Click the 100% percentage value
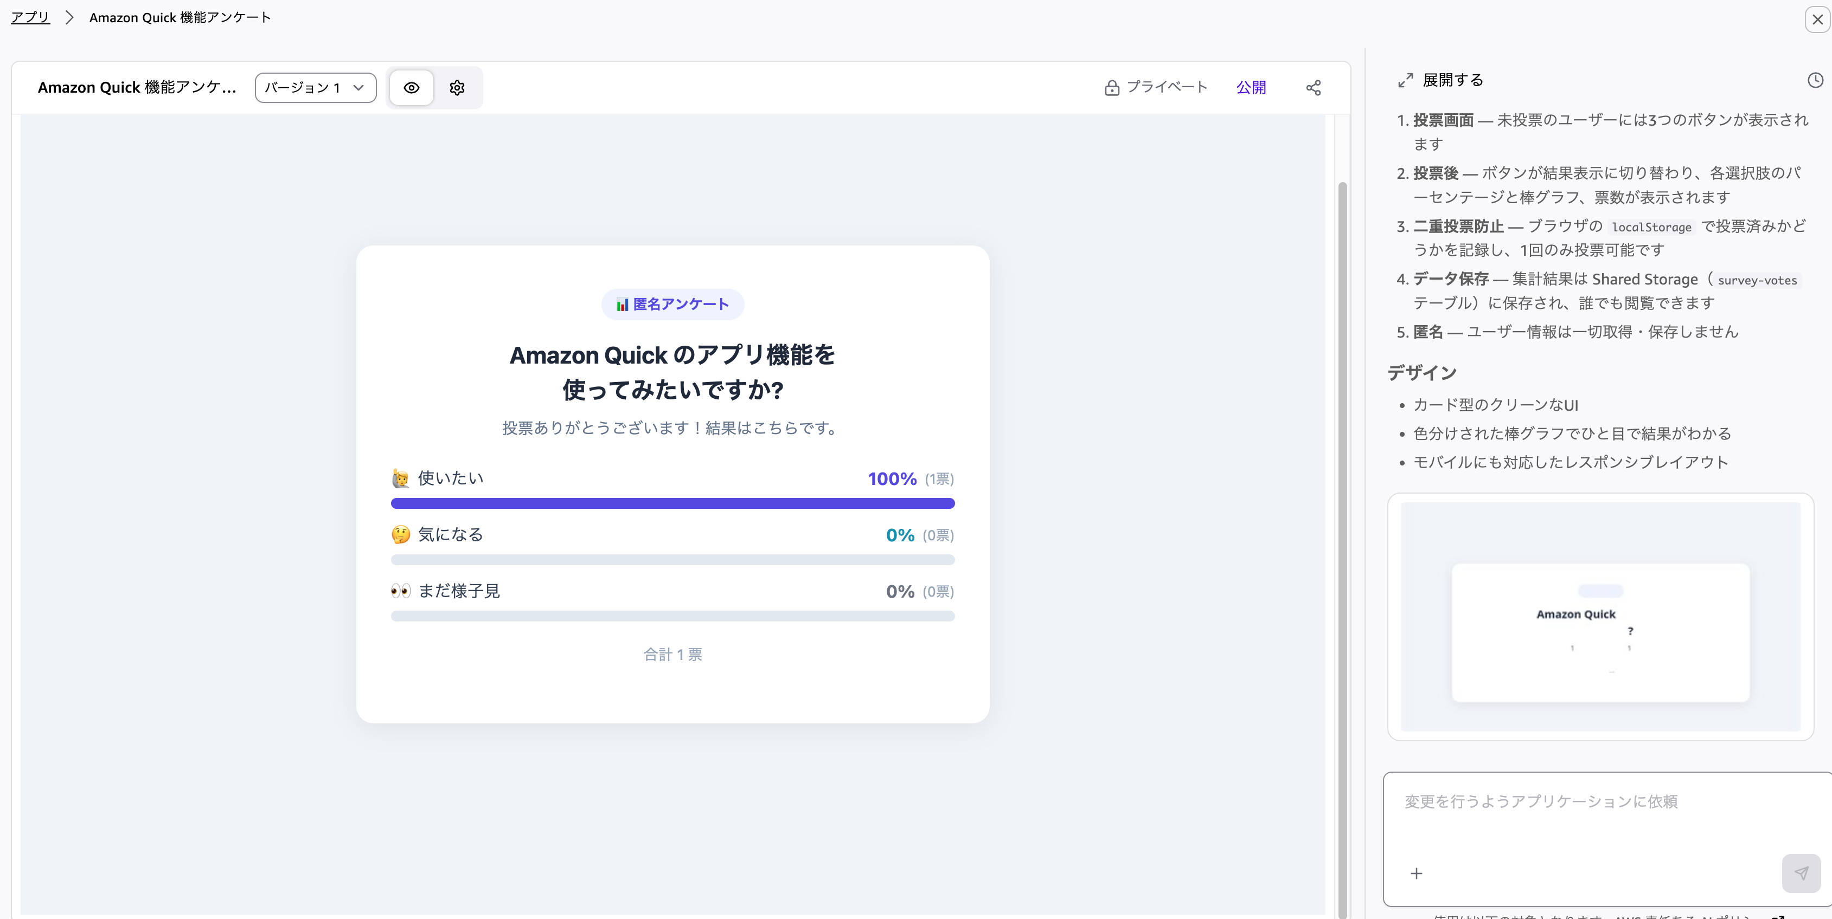Screen dimensions: 1832x919 click(x=892, y=479)
